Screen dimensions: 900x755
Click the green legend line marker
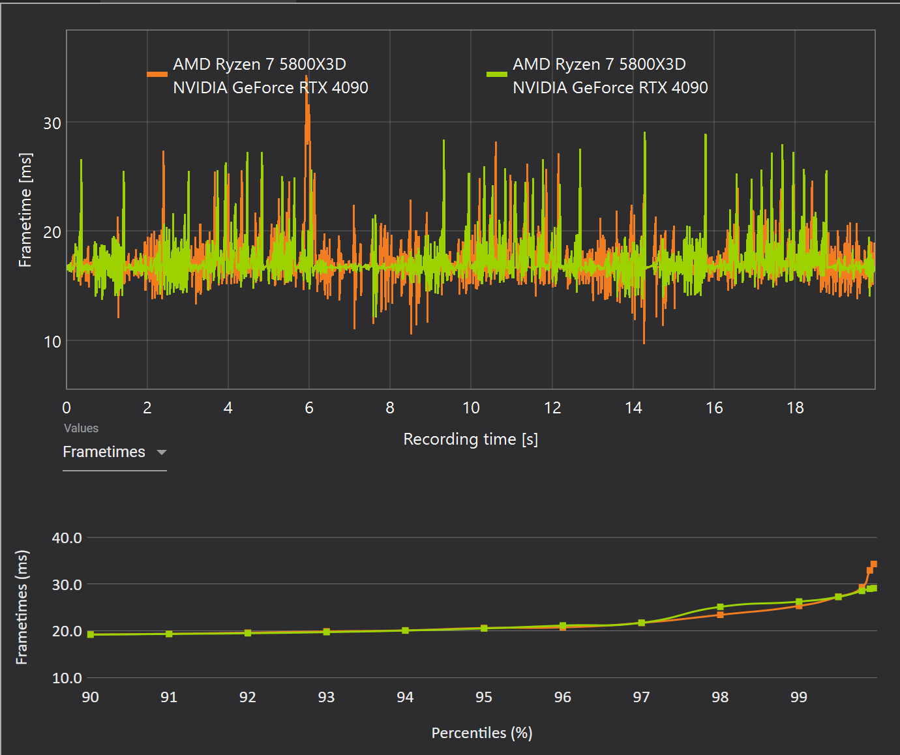pyautogui.click(x=497, y=74)
